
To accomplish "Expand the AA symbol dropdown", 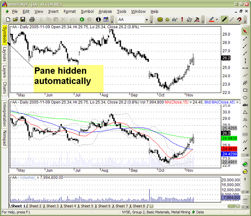I will tap(147, 20).
